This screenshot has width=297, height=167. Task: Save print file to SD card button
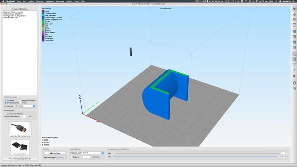[x=20, y=147]
